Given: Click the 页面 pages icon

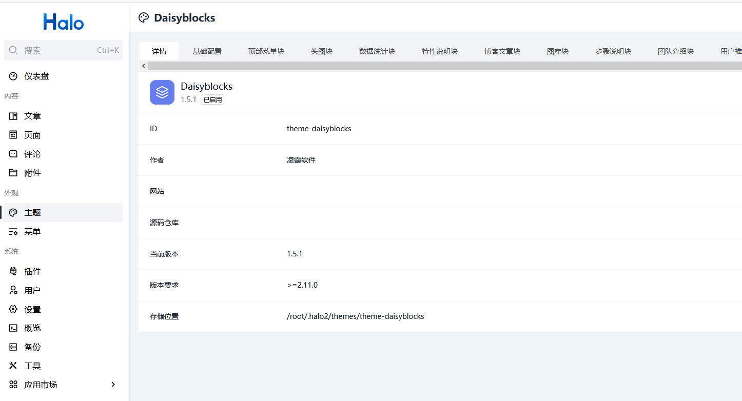Looking at the screenshot, I should pyautogui.click(x=13, y=135).
